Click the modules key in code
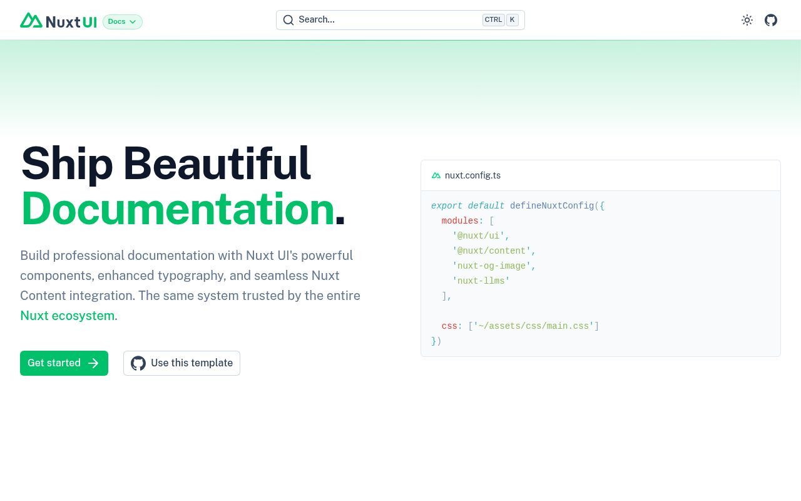The width and height of the screenshot is (801, 501). pos(460,221)
